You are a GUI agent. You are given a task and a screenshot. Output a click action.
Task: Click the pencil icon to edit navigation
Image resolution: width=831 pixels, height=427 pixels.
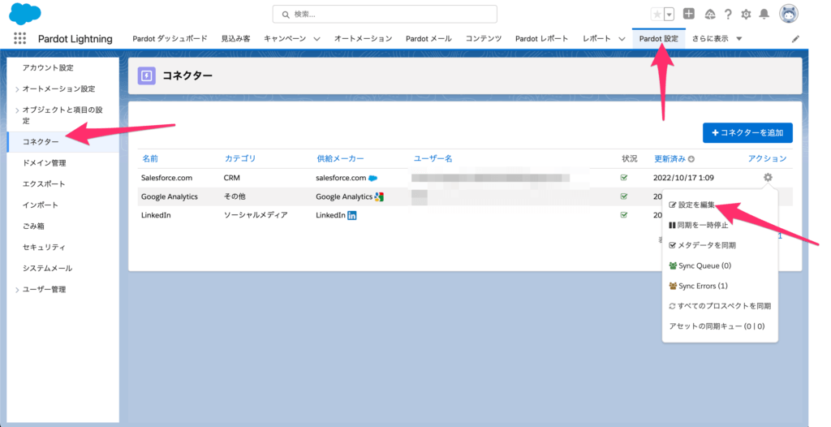pos(795,39)
